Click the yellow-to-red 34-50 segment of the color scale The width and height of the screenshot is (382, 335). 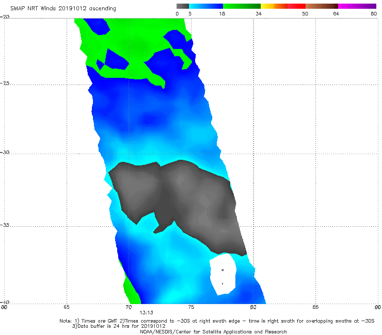283,6
